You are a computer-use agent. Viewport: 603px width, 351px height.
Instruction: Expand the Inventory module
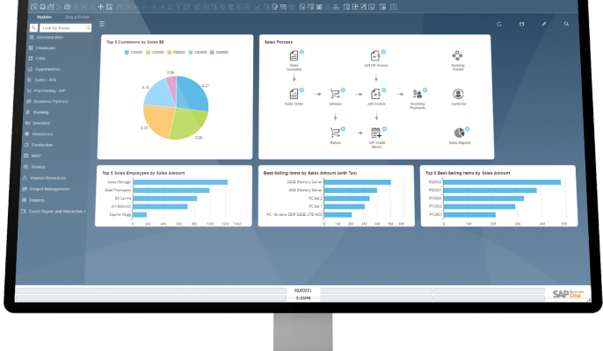46,124
